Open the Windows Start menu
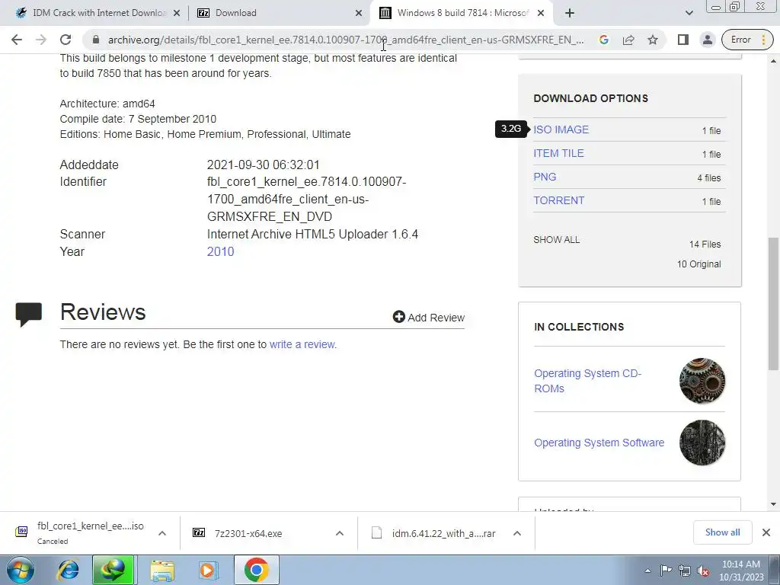Screen dimensions: 780x585 20,570
